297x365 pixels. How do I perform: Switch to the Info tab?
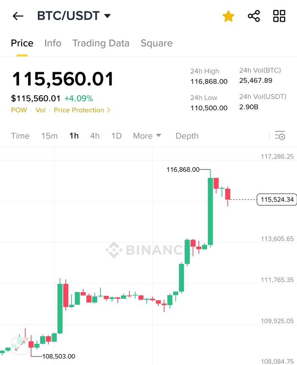[53, 43]
